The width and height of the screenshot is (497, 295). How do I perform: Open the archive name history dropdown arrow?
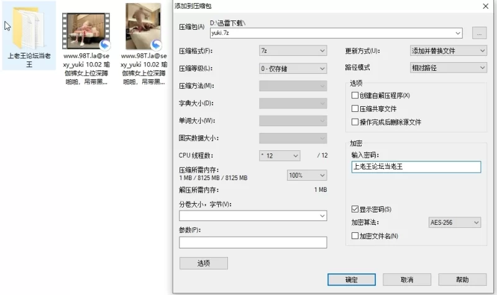458,33
